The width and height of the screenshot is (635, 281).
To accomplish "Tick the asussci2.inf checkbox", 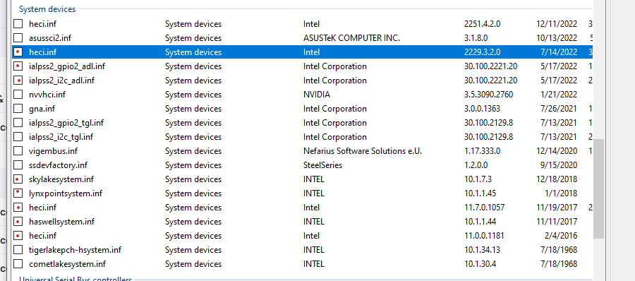I will [x=18, y=38].
